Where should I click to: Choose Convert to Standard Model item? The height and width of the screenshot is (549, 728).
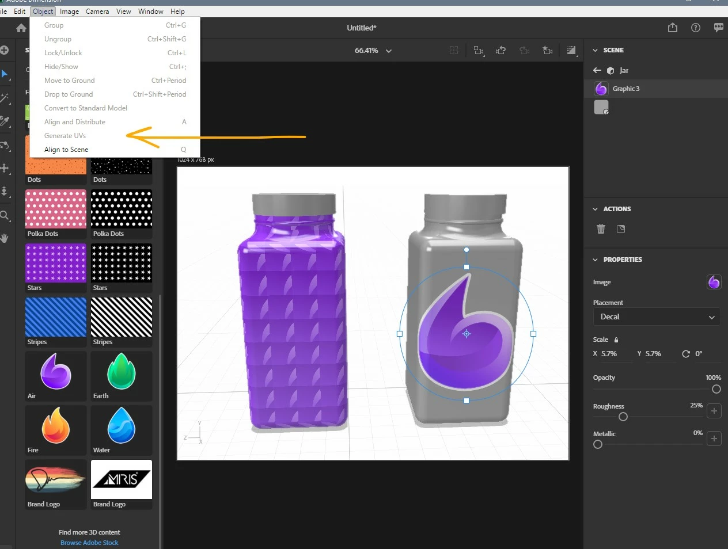point(115,108)
